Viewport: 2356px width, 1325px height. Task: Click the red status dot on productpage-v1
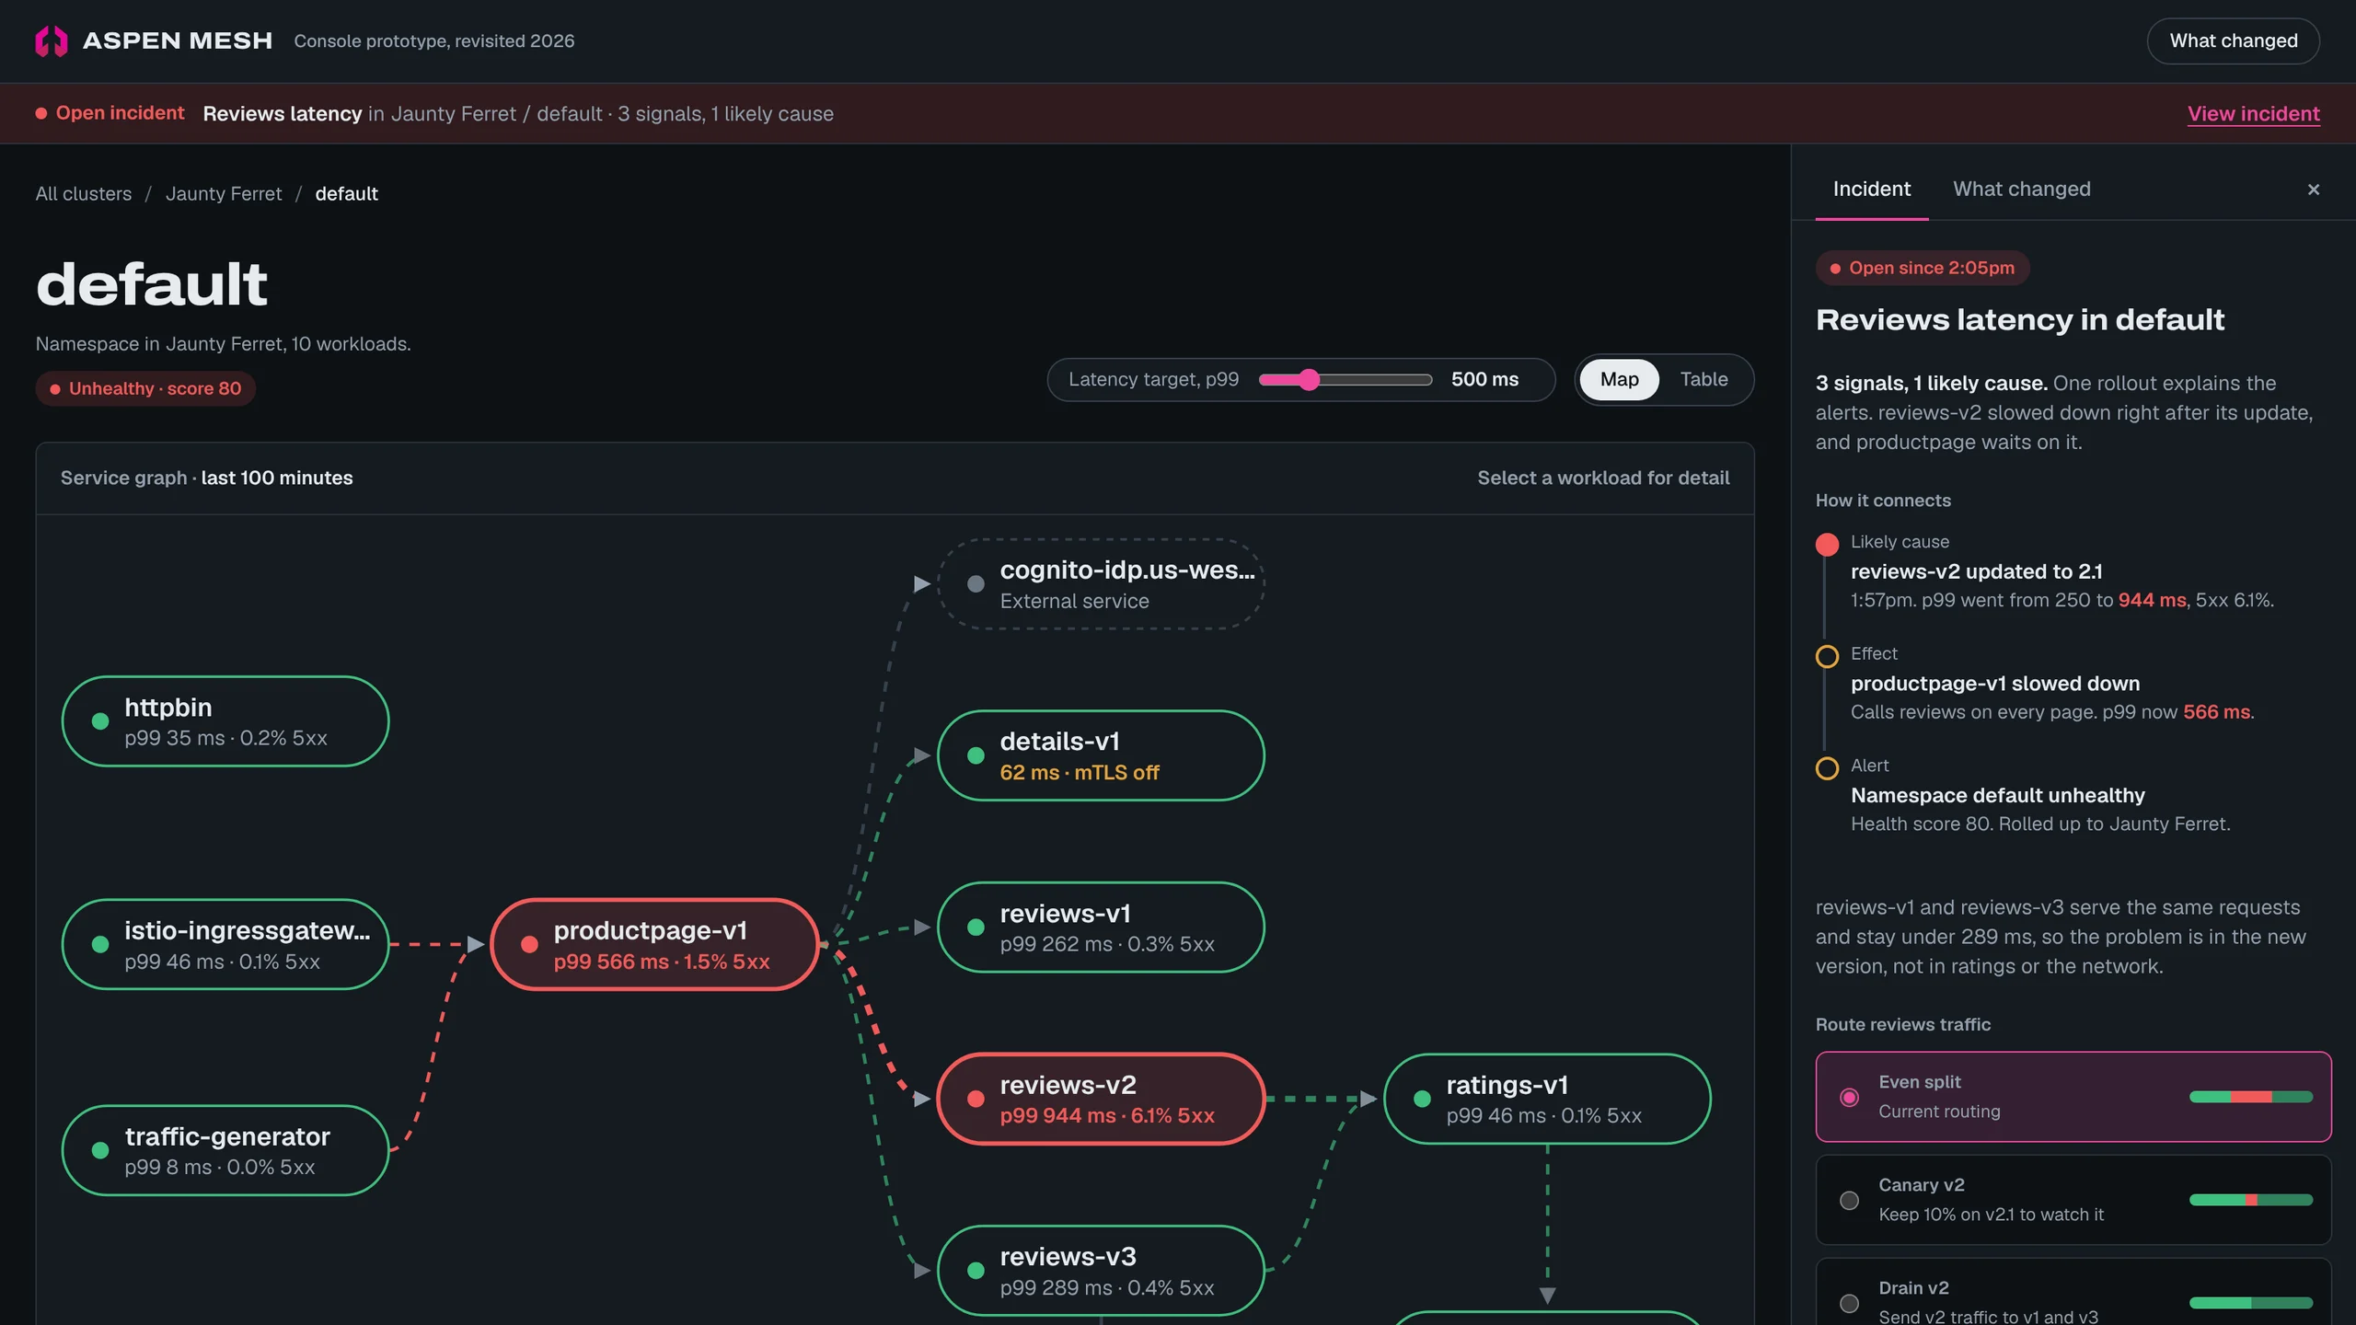pyautogui.click(x=529, y=944)
